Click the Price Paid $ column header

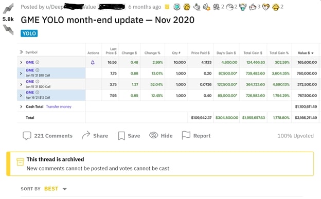coord(201,53)
